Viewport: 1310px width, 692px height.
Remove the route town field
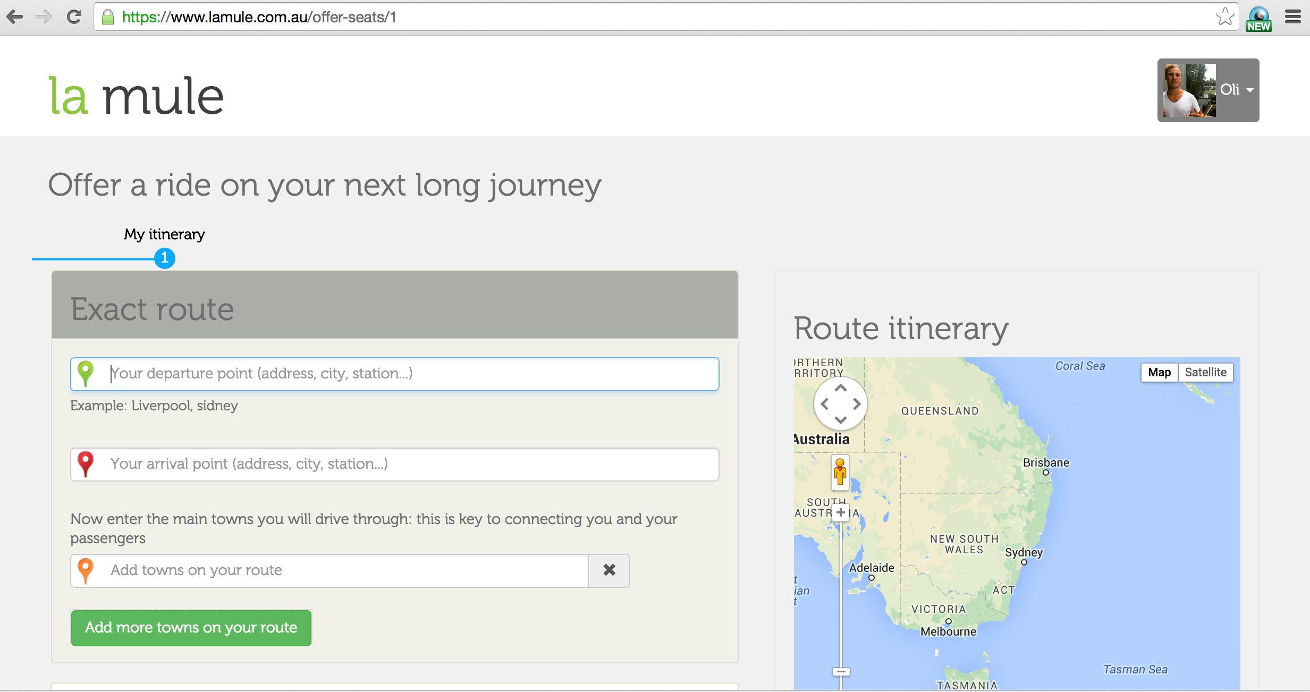[609, 570]
